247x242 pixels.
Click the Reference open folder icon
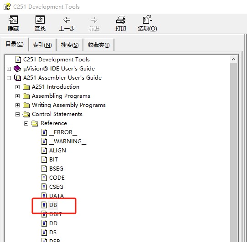tap(35, 123)
